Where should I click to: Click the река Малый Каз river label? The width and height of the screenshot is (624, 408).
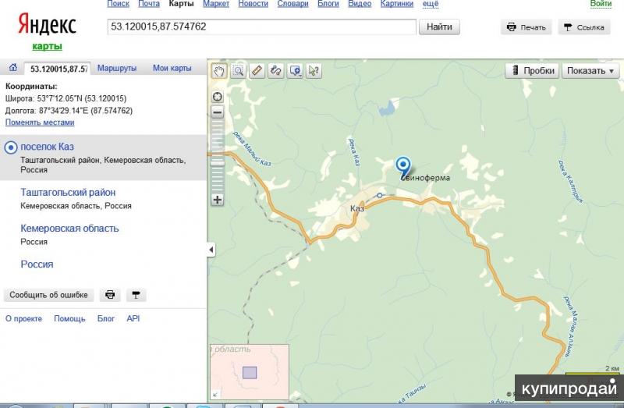click(x=251, y=148)
